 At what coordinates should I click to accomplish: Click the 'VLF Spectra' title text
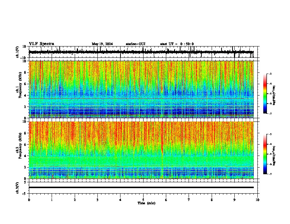[41, 44]
